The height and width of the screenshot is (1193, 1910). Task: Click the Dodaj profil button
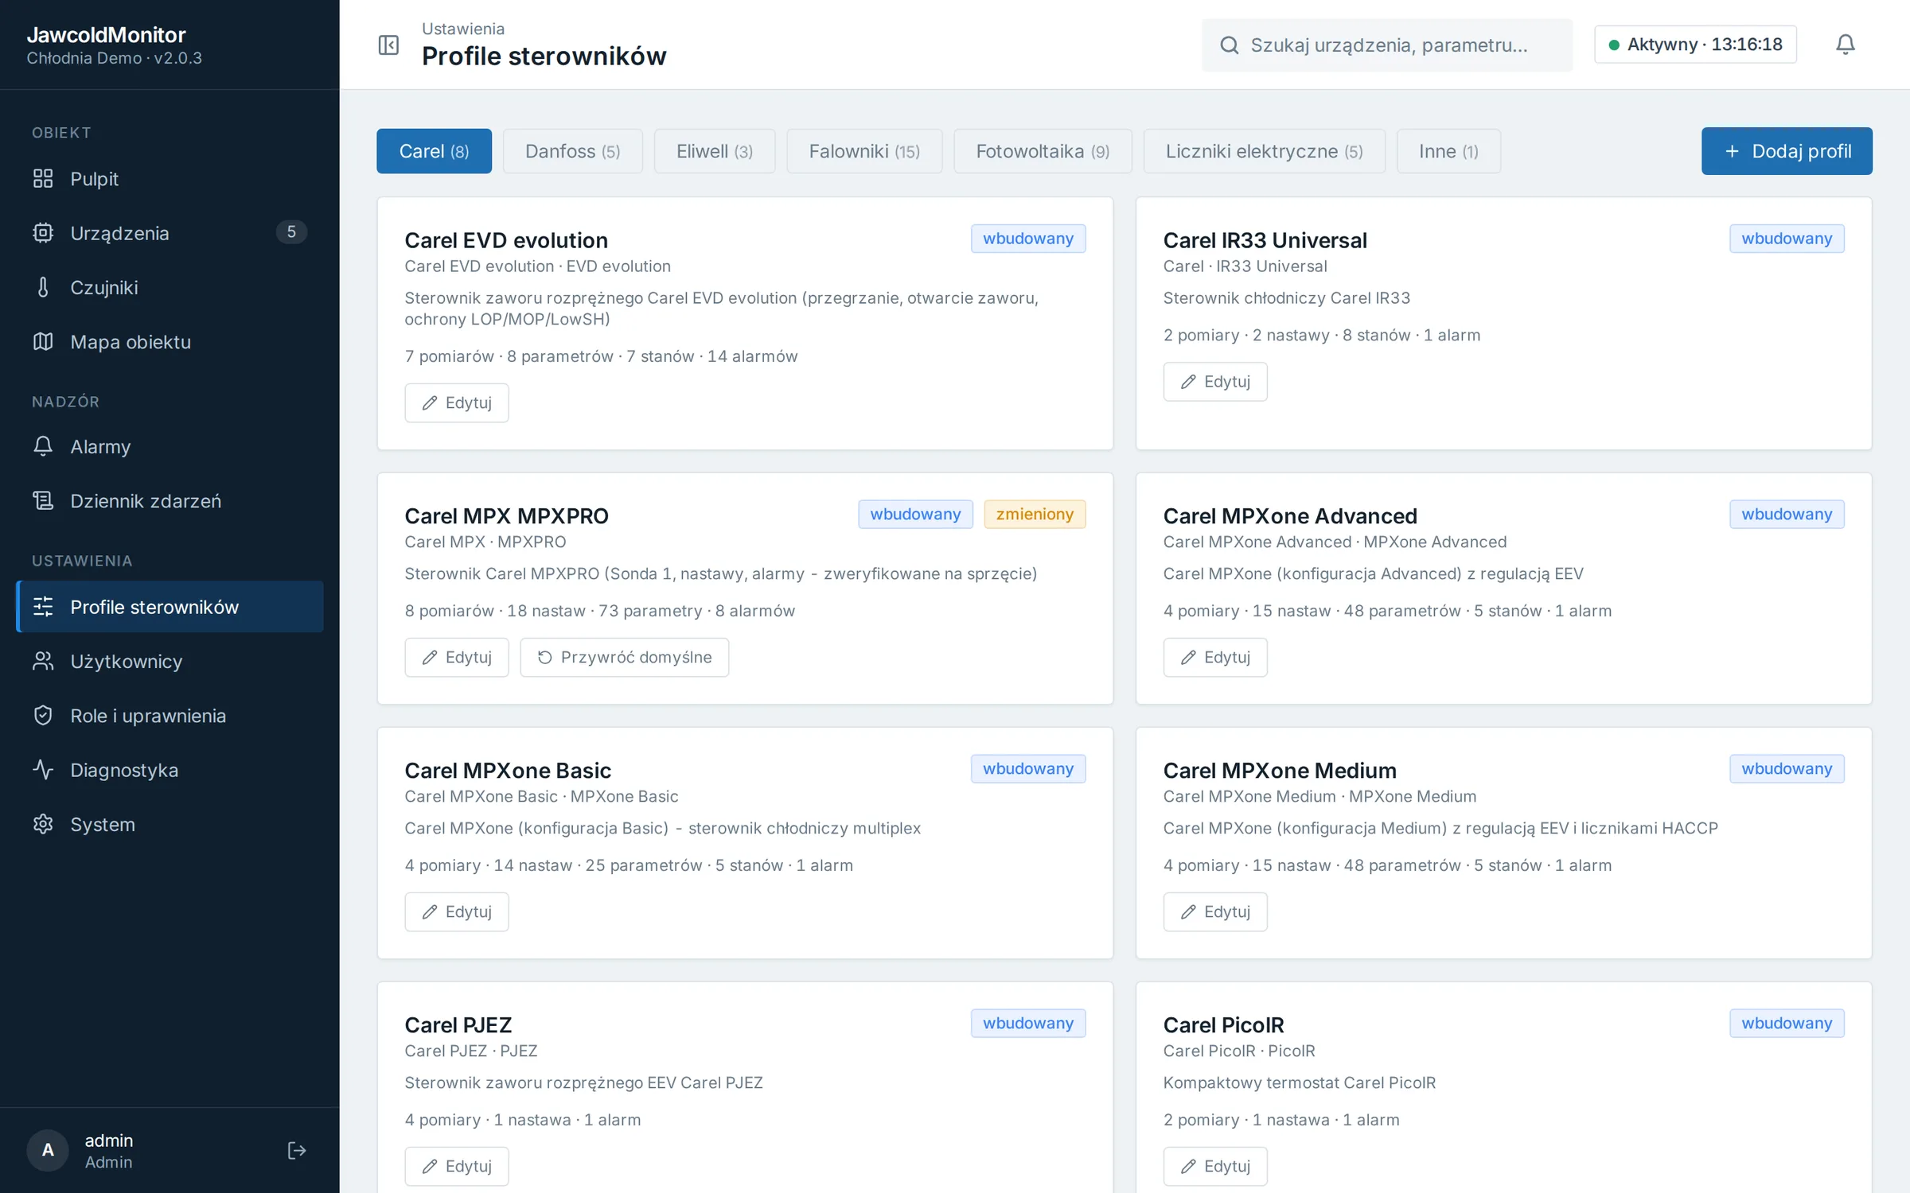pyautogui.click(x=1787, y=151)
